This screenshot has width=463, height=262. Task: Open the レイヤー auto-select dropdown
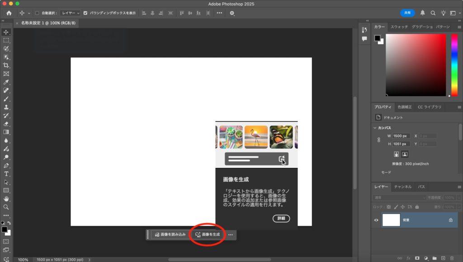[x=70, y=13]
